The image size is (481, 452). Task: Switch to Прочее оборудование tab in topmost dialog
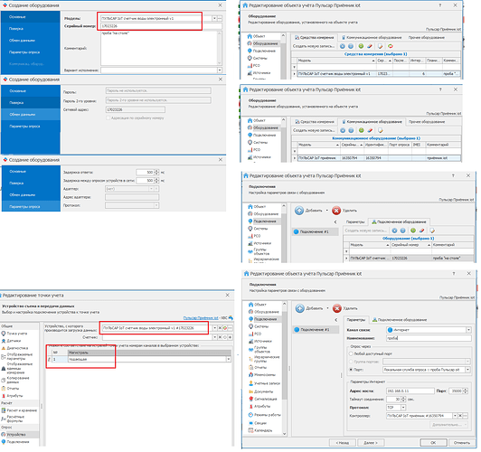pos(426,37)
